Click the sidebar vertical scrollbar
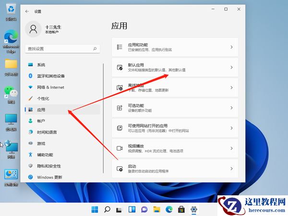288x216 pixels. (103, 118)
